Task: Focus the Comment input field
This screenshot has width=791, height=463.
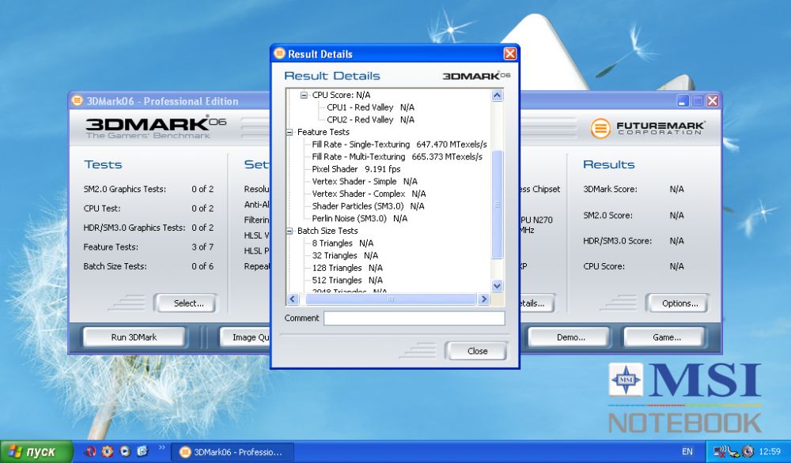Action: (414, 318)
